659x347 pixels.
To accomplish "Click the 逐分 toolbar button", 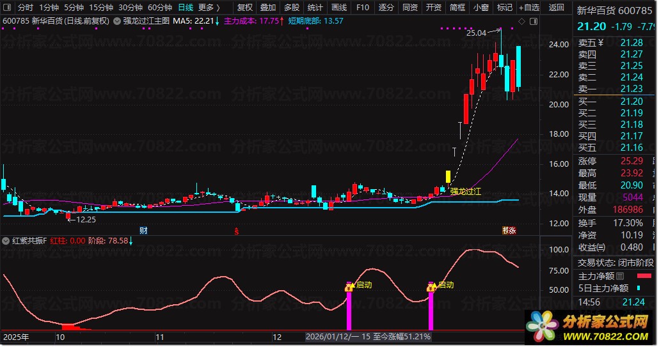I will [x=386, y=8].
